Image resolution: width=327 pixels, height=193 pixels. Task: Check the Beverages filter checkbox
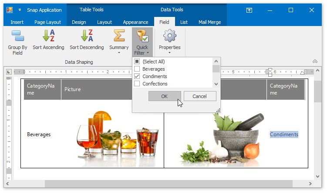tap(137, 69)
